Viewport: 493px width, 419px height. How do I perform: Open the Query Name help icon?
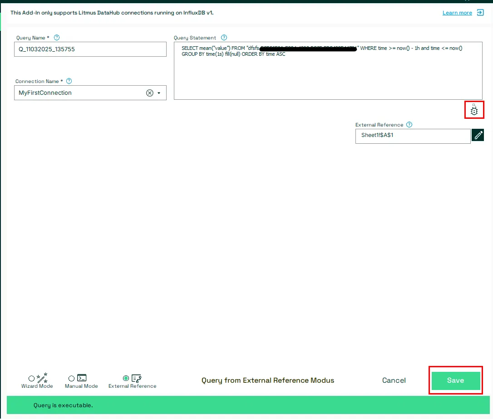click(x=57, y=38)
